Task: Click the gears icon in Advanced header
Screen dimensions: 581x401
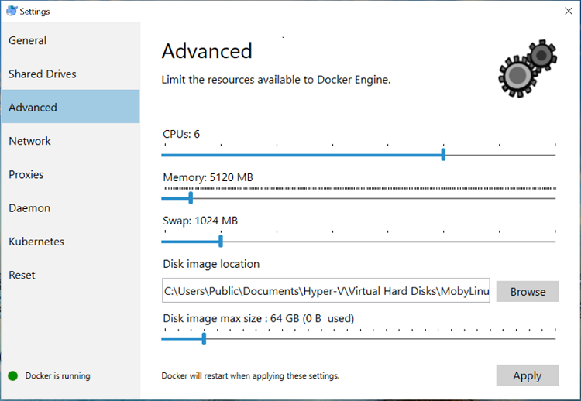Action: click(x=528, y=68)
